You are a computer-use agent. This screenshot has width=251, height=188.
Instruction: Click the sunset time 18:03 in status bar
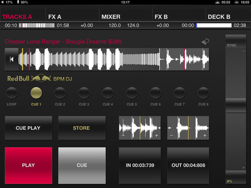pyautogui.click(x=245, y=2)
